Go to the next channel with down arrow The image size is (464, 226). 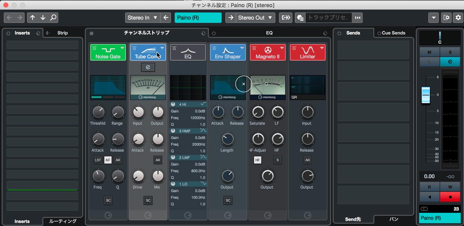click(x=43, y=18)
